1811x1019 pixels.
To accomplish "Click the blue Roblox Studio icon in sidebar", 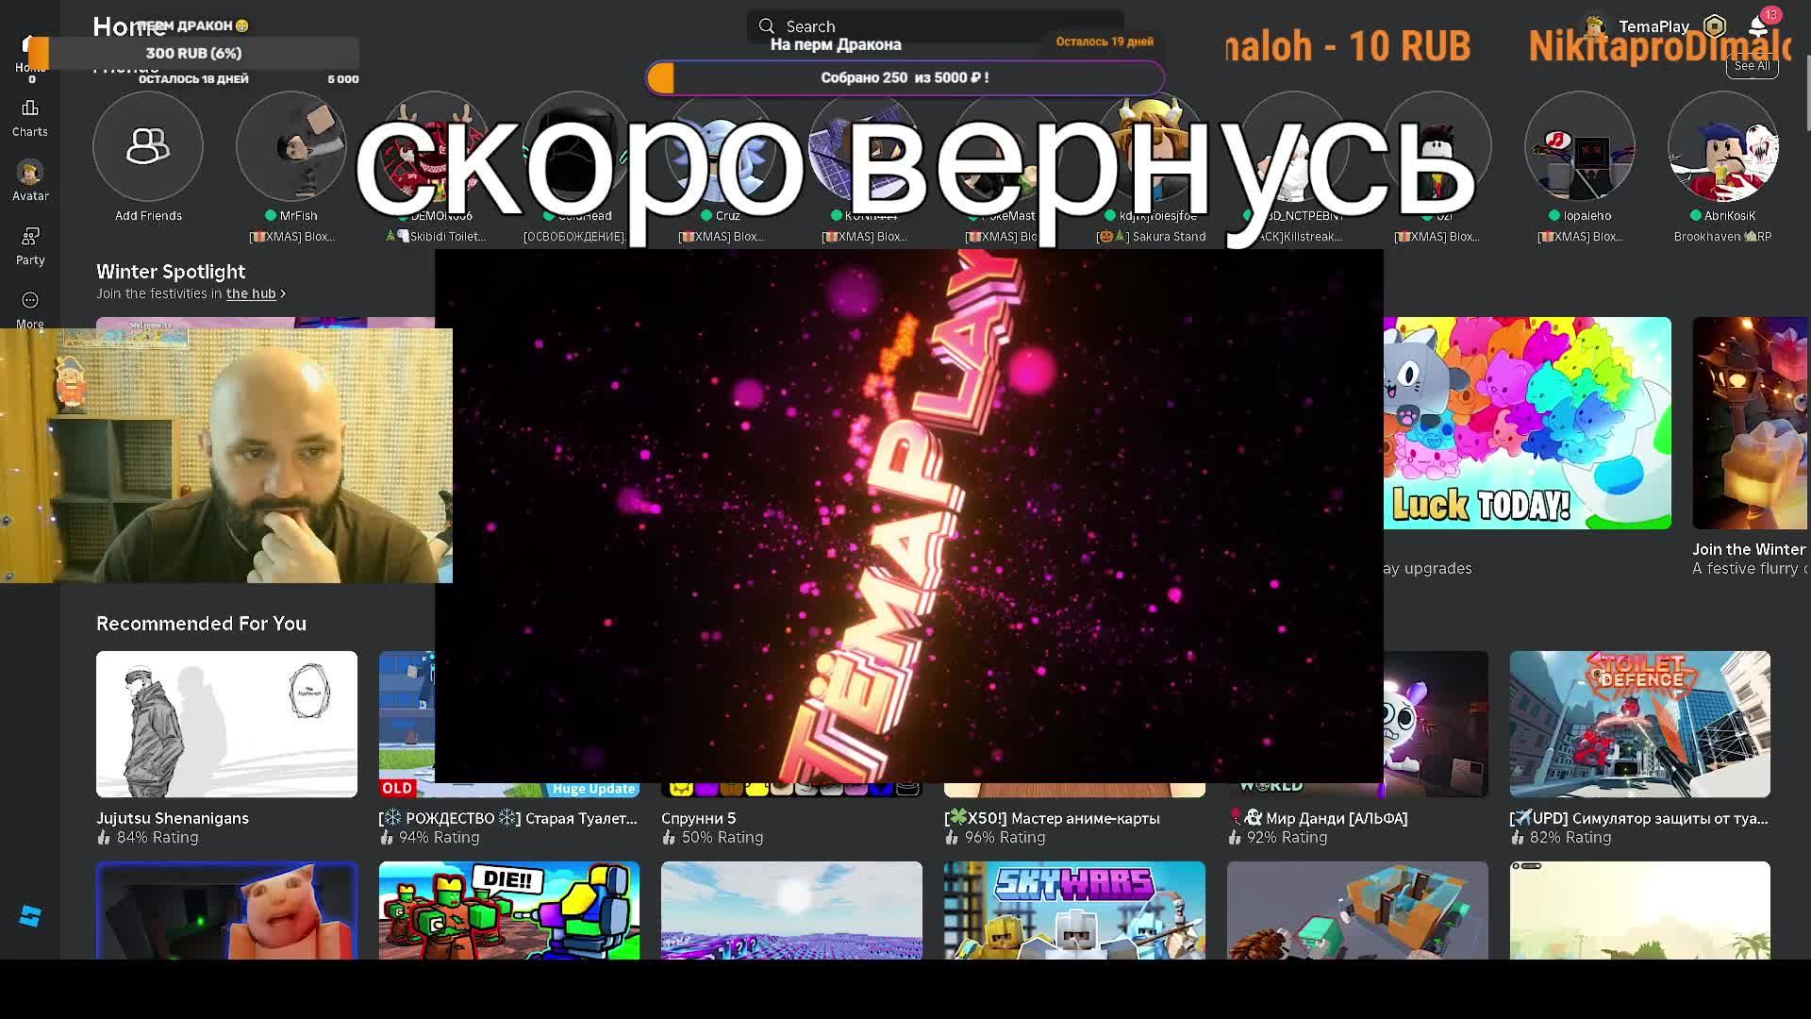I will click(30, 916).
